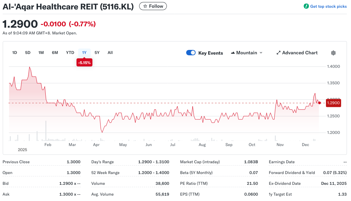Screen dimensions: 351x201
Task: Follow Al-'Aqar Healthcare REIT stock
Action: [153, 6]
